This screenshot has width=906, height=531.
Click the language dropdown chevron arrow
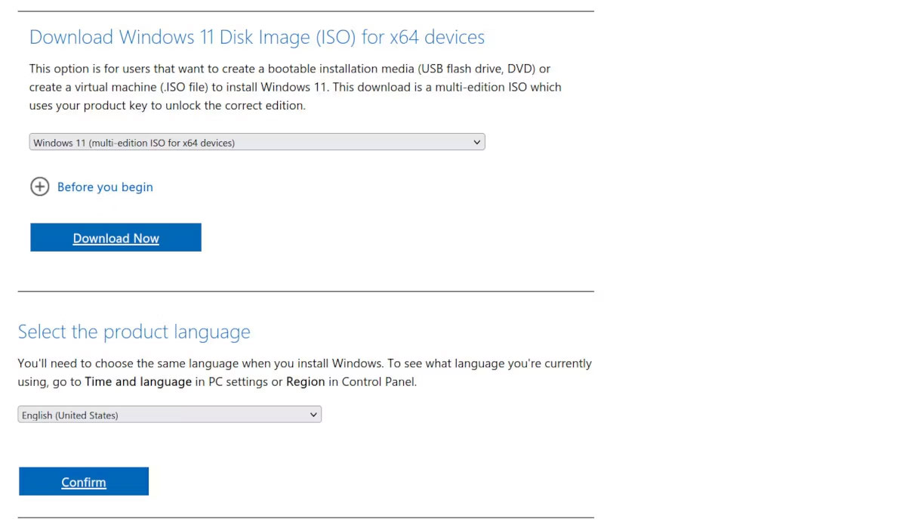313,414
